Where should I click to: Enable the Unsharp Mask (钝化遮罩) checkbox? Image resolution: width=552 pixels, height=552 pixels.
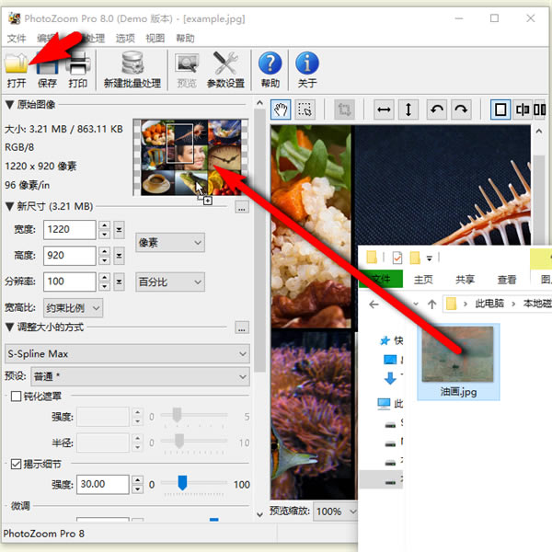click(x=16, y=397)
